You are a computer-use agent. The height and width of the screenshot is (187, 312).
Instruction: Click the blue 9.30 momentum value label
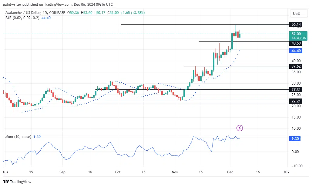point(296,139)
